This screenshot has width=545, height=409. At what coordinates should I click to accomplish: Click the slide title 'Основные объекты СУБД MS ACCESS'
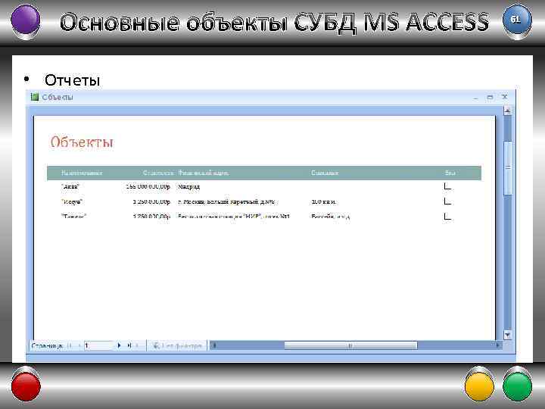click(274, 22)
